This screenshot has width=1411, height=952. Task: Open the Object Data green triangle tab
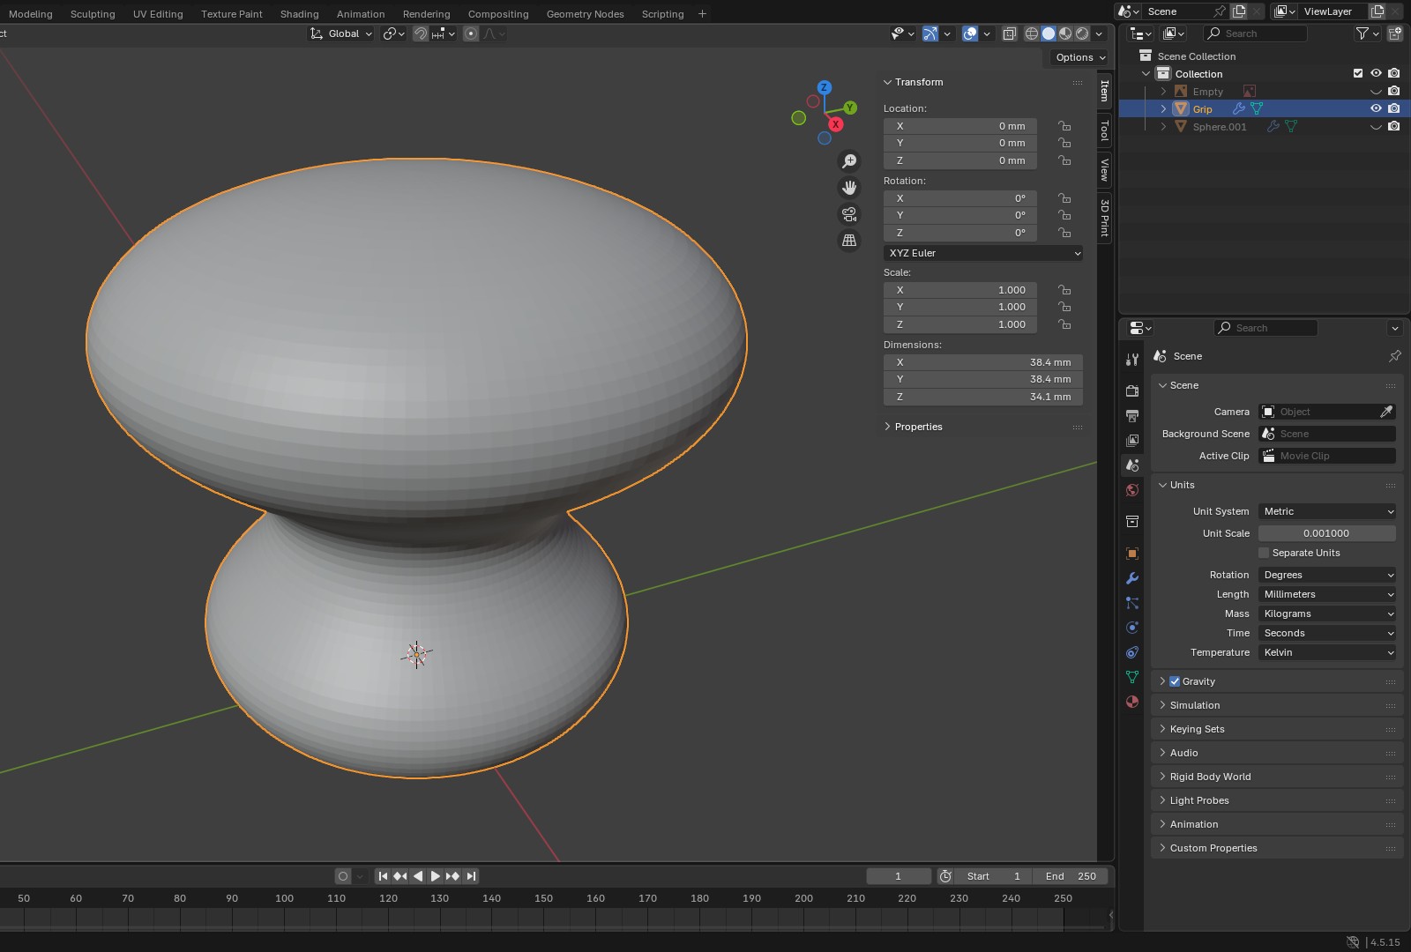[x=1132, y=677]
